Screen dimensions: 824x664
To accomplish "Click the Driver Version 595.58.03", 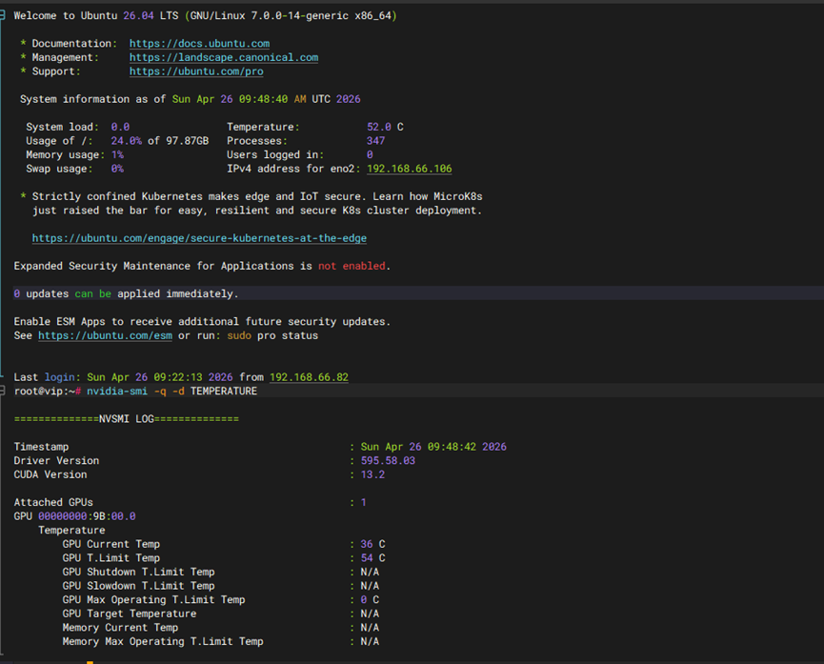I will click(388, 460).
